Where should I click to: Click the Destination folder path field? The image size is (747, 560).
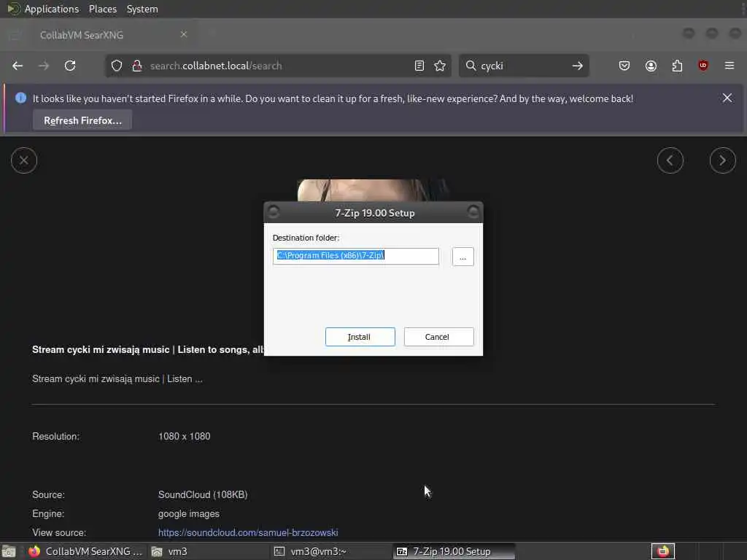click(355, 256)
